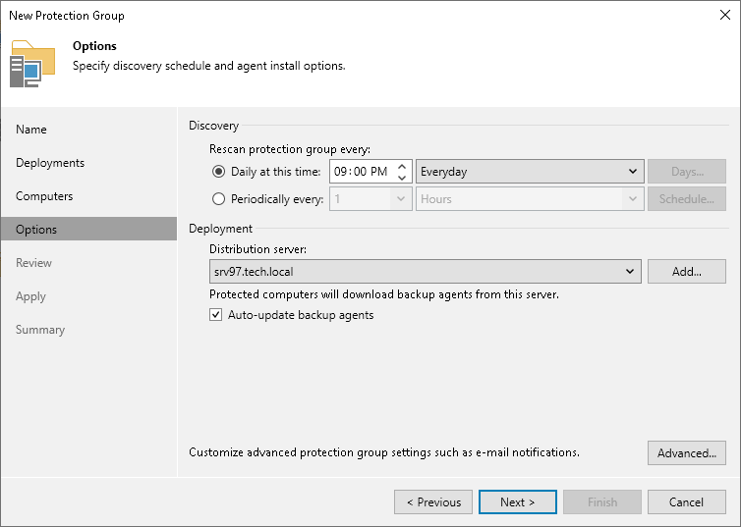Close the New Protection Group dialog

[725, 15]
